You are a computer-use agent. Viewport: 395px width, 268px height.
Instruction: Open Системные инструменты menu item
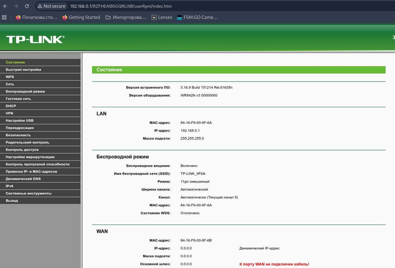tap(40, 194)
